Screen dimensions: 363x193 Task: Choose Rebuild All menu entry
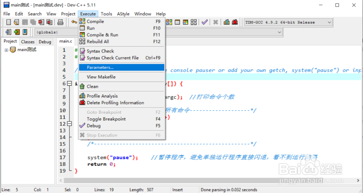pyautogui.click(x=122, y=42)
